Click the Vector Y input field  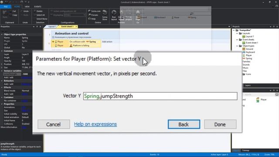(160, 96)
